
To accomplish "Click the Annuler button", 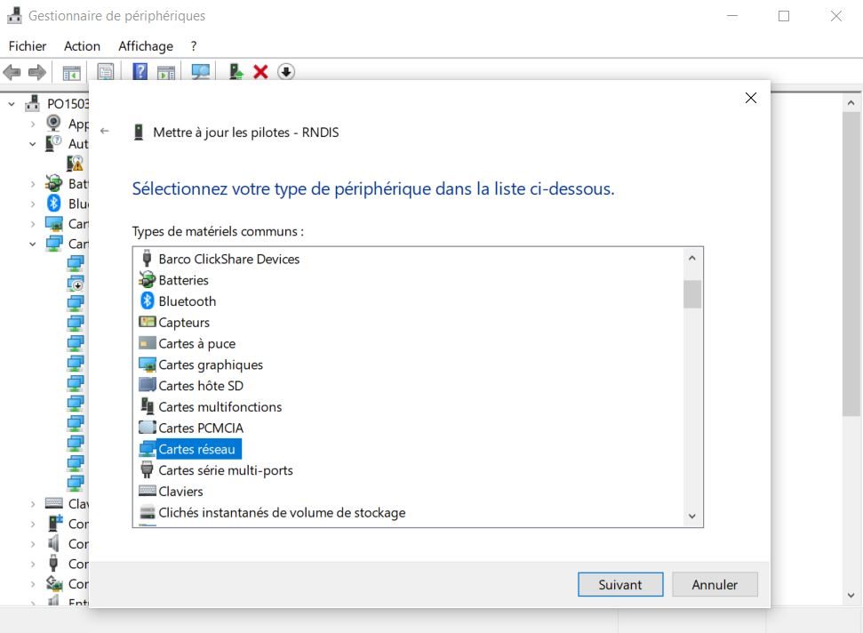I will click(x=715, y=585).
